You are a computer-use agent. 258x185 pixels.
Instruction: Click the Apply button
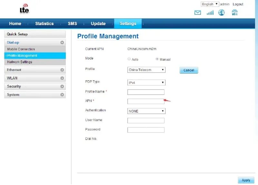point(246,180)
